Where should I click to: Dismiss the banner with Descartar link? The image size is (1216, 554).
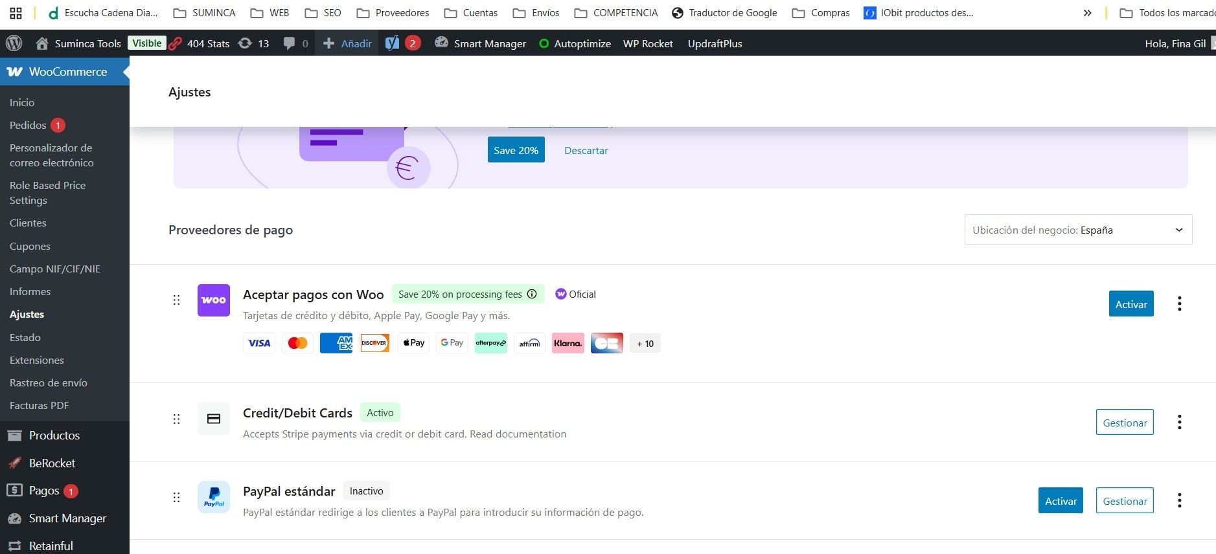pos(586,151)
